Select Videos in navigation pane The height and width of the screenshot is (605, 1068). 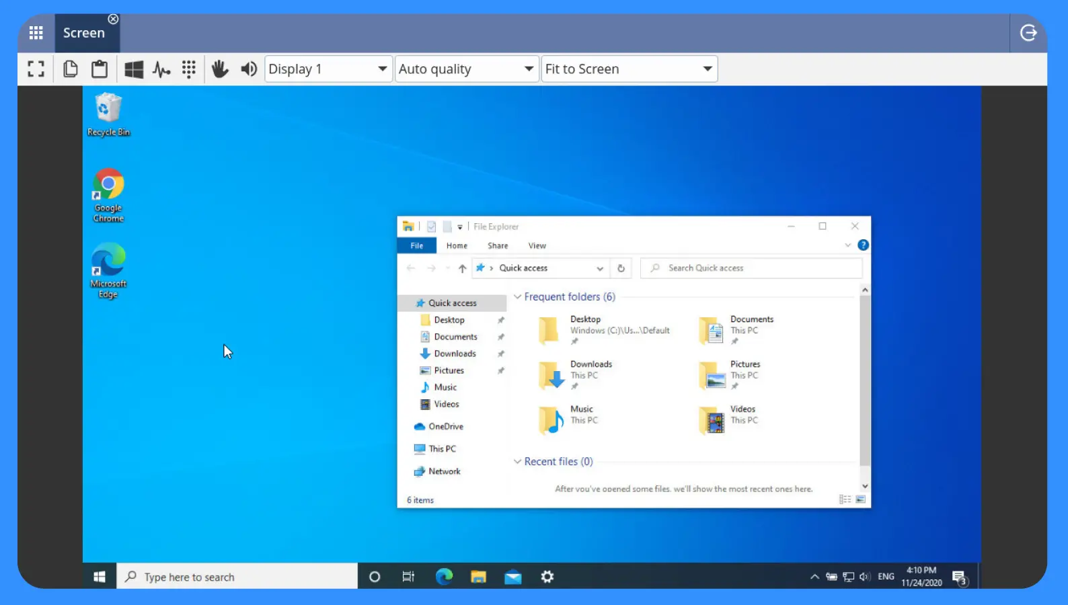[446, 404]
